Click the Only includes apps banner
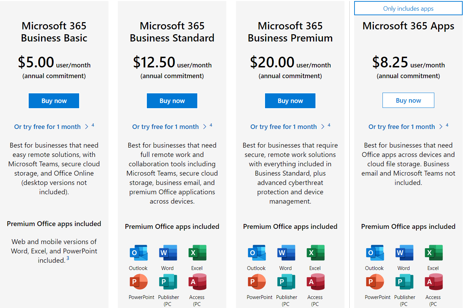 [x=408, y=9]
